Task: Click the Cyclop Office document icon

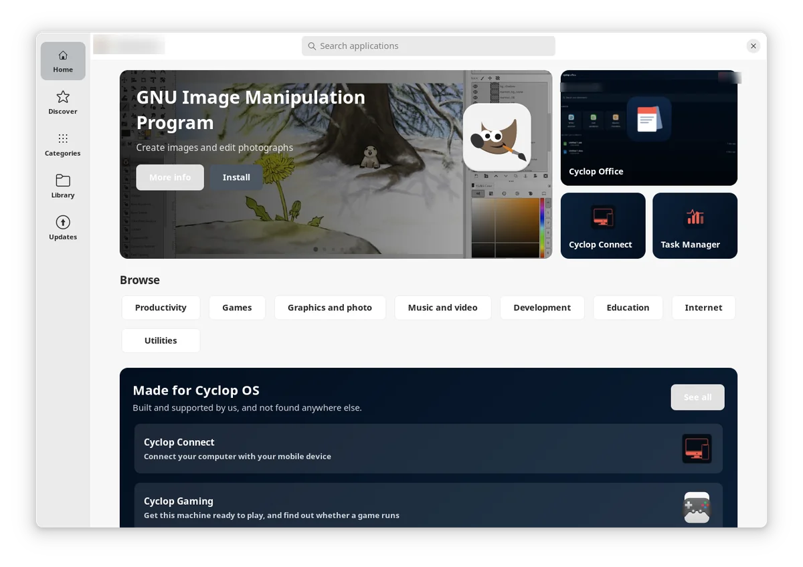Action: [x=648, y=119]
